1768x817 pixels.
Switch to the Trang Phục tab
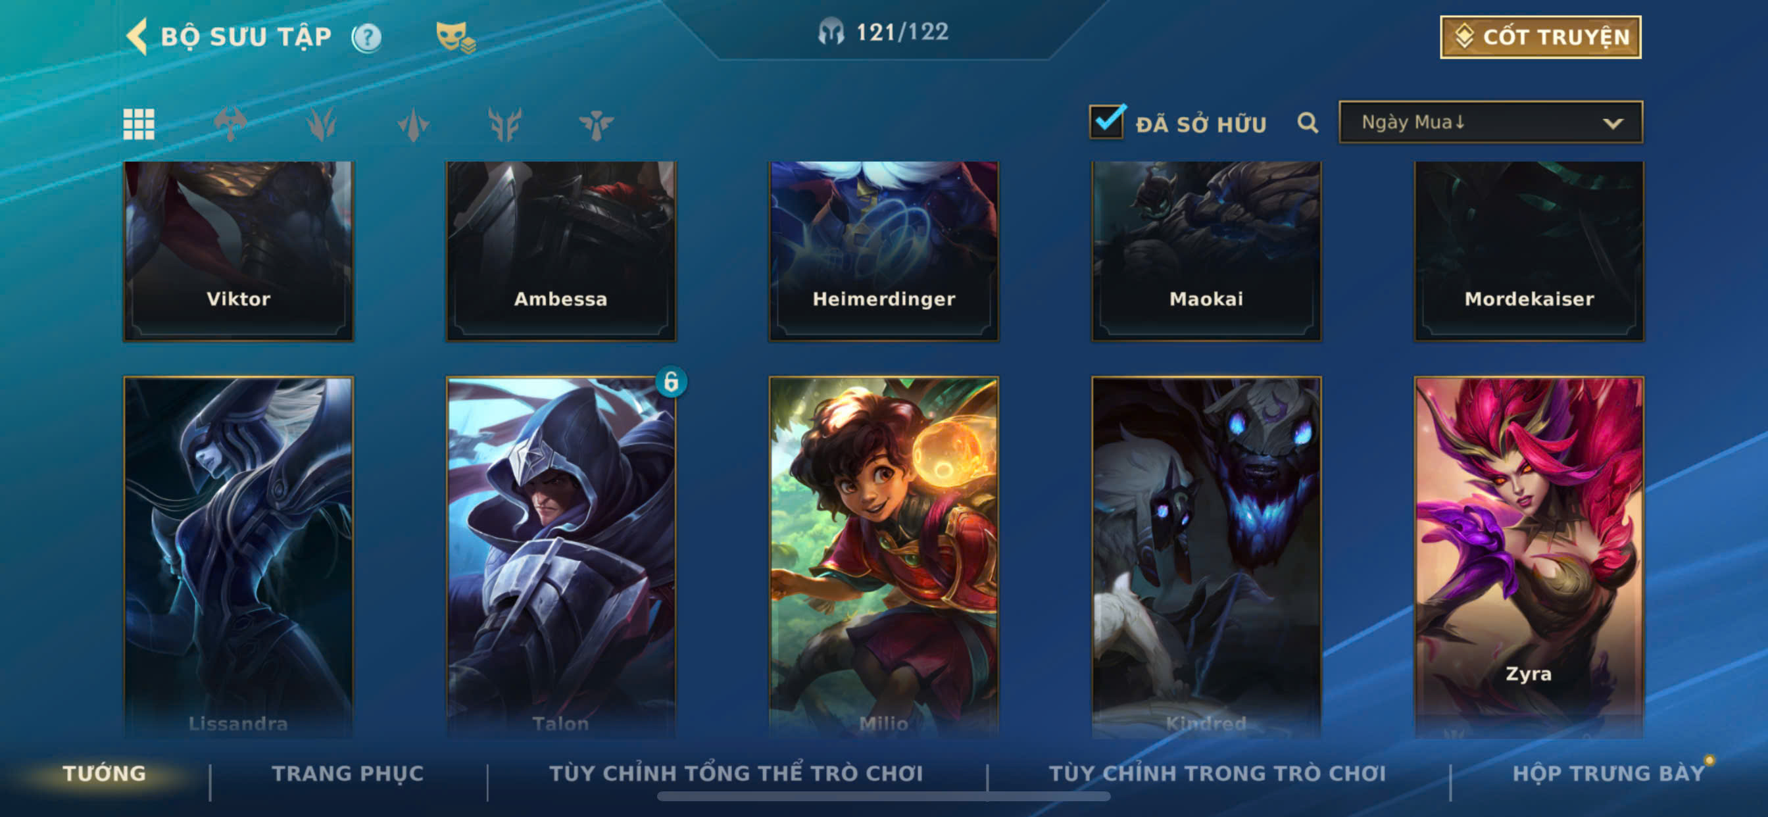click(x=347, y=773)
